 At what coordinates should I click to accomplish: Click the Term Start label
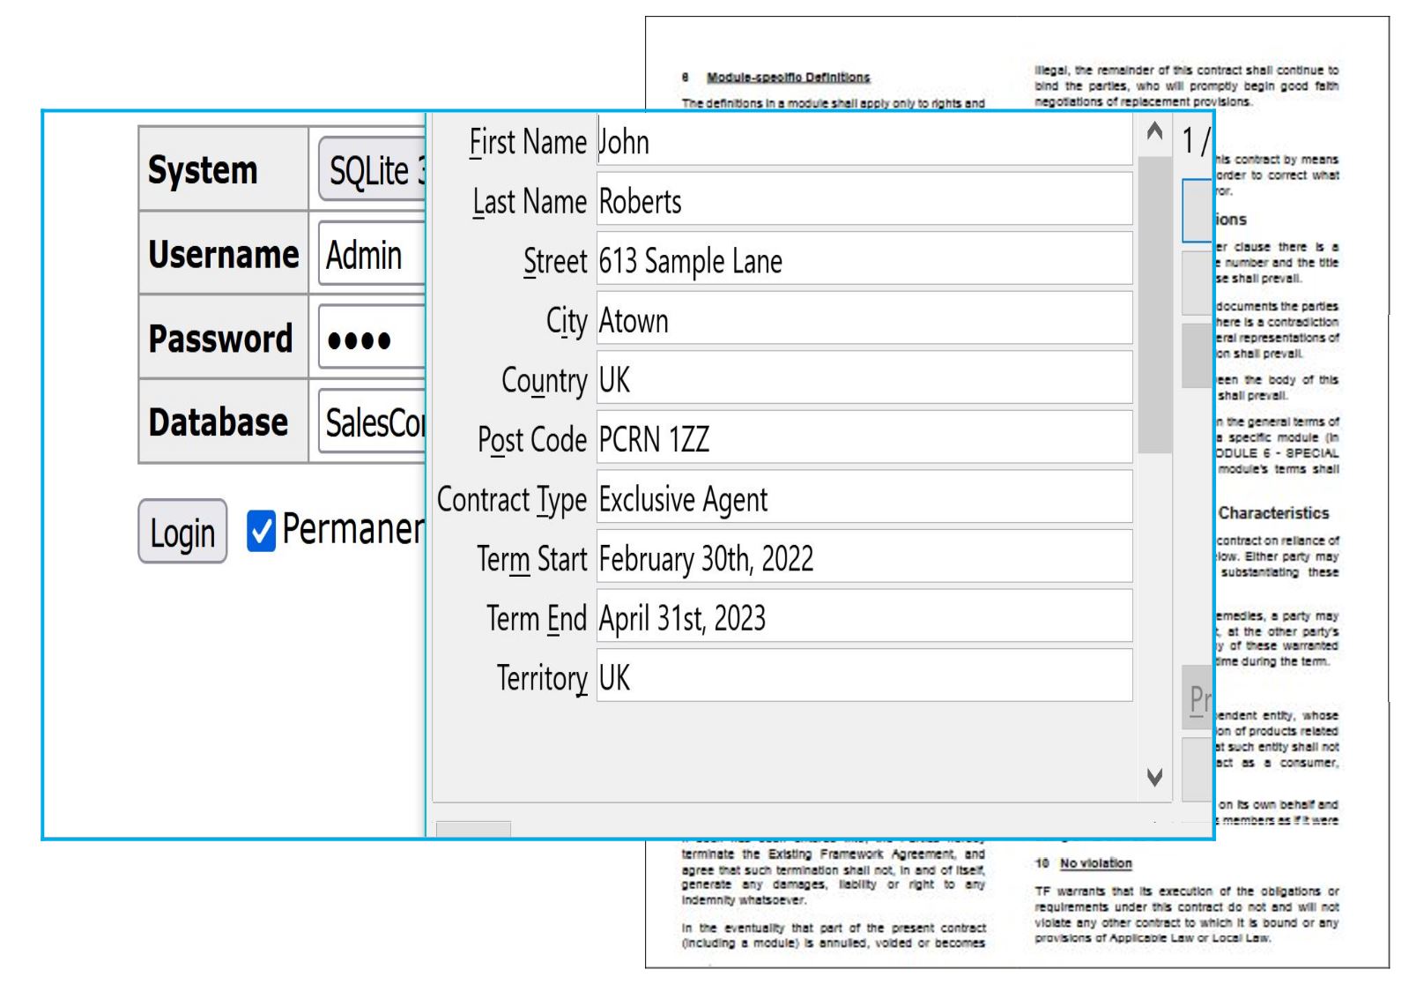tap(532, 559)
